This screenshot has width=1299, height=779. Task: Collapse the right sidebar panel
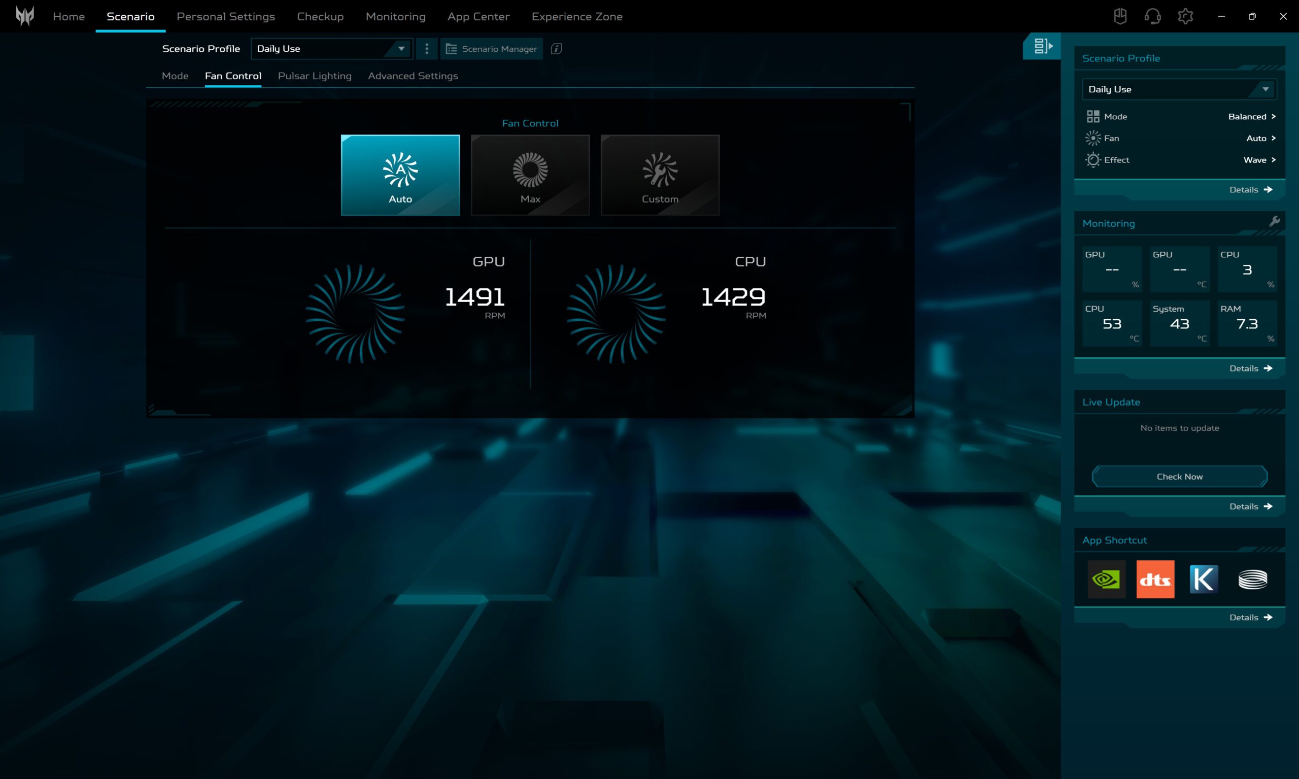tap(1042, 46)
